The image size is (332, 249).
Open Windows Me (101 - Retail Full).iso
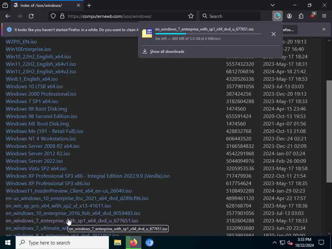[44, 131]
